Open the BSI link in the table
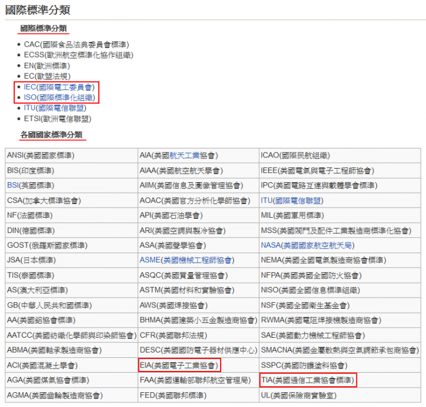 (x=13, y=185)
